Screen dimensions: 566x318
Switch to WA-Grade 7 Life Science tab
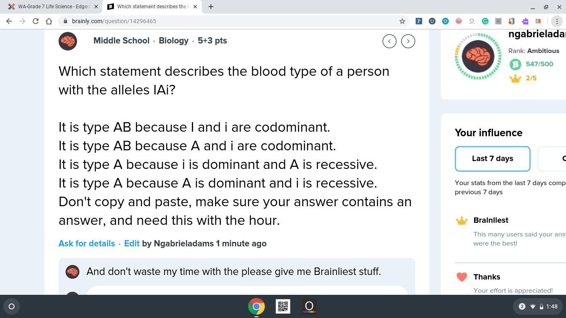click(53, 7)
